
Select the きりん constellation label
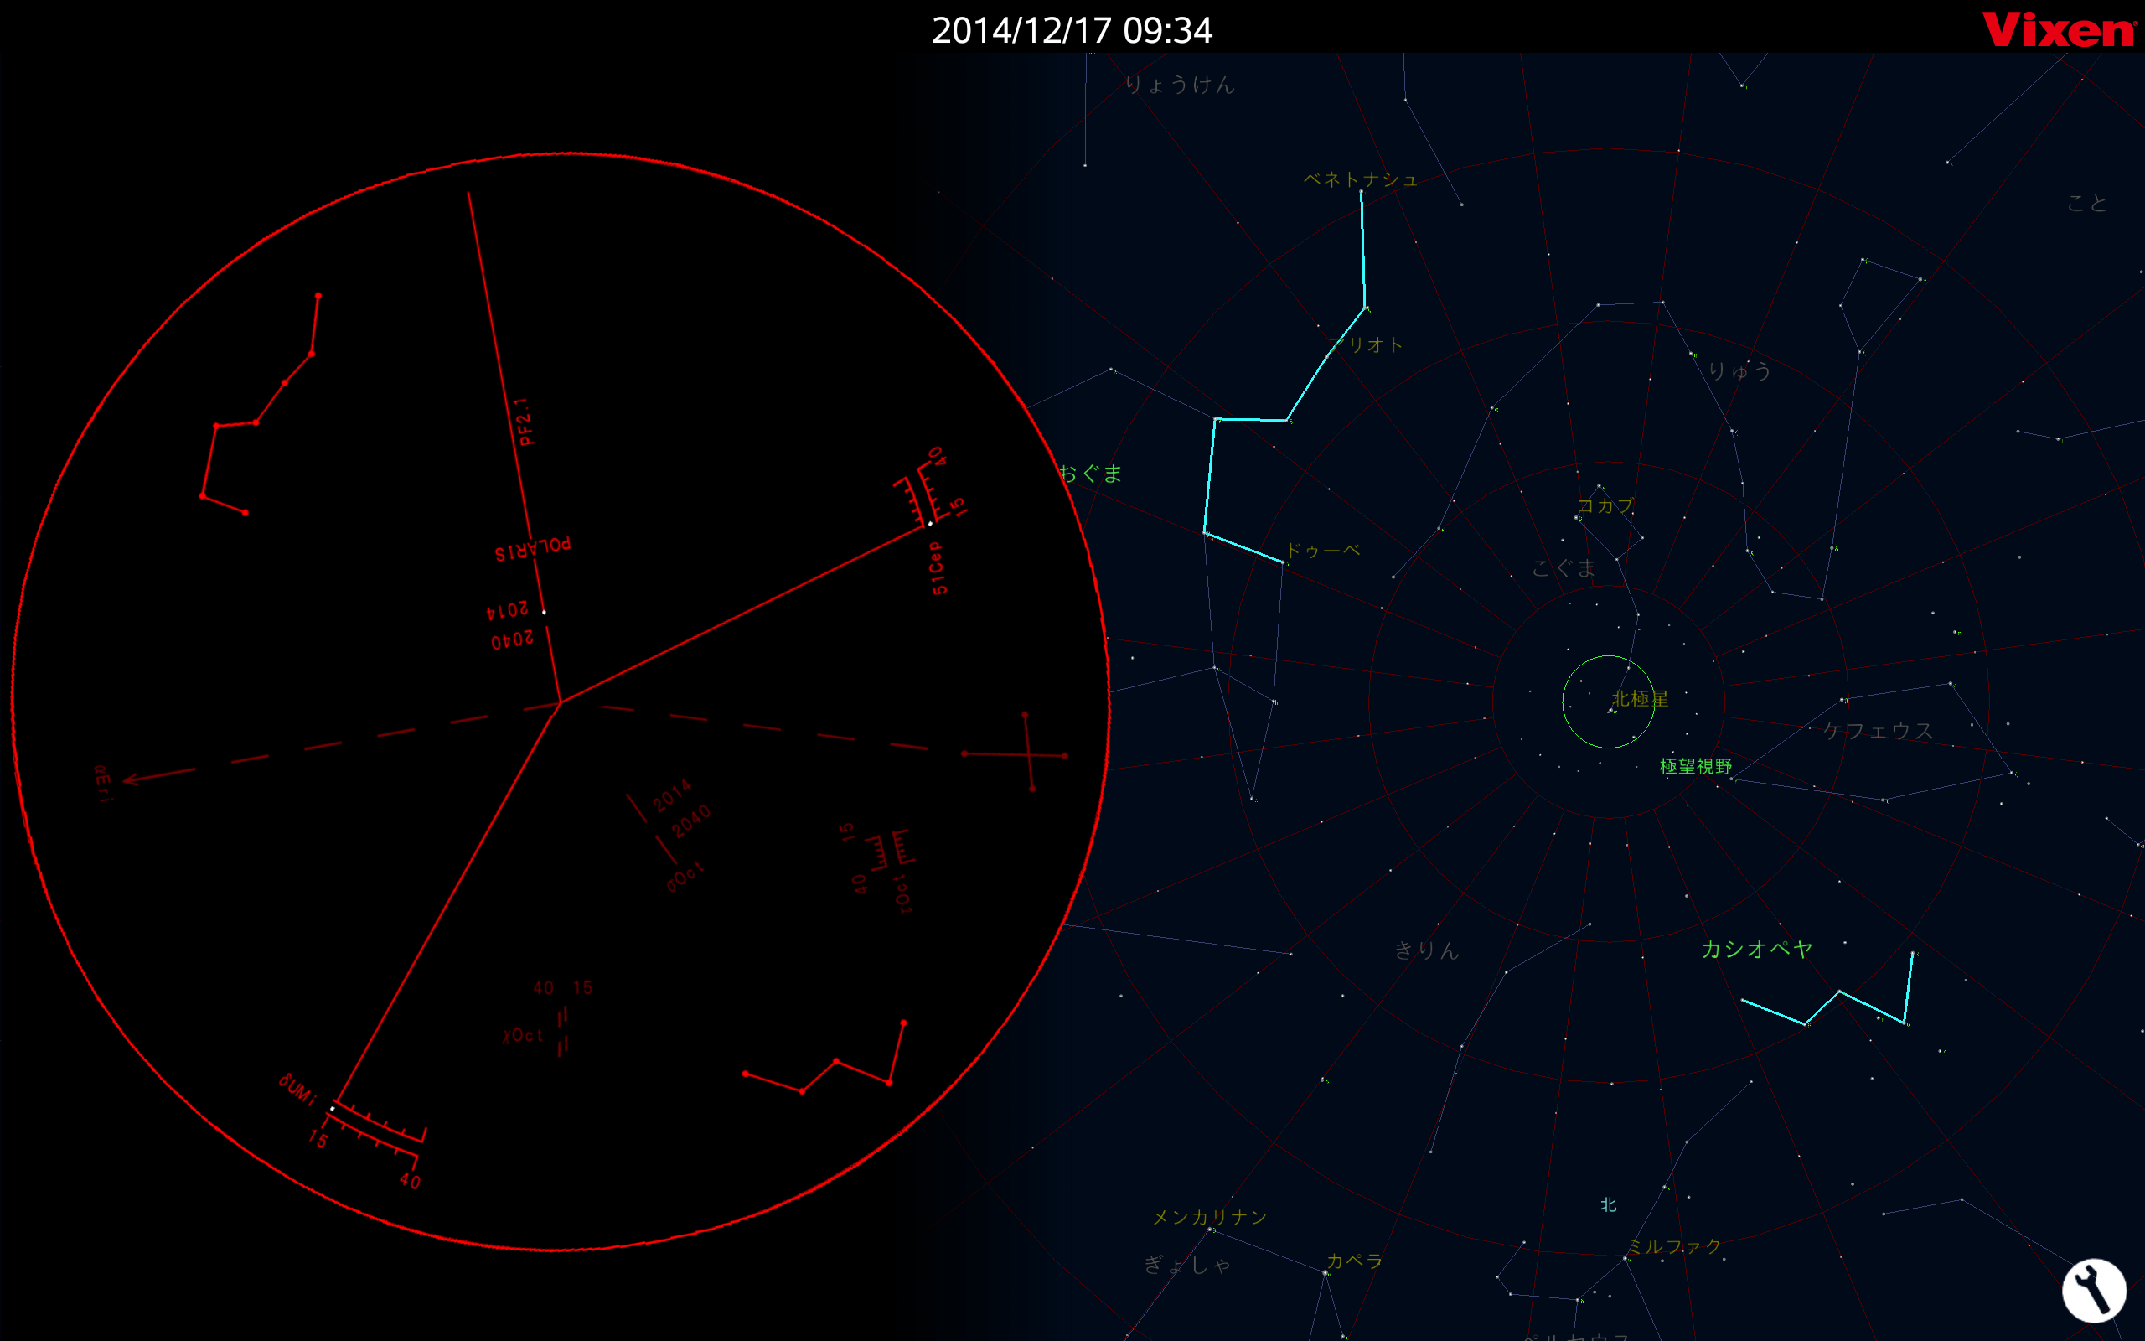click(1426, 950)
